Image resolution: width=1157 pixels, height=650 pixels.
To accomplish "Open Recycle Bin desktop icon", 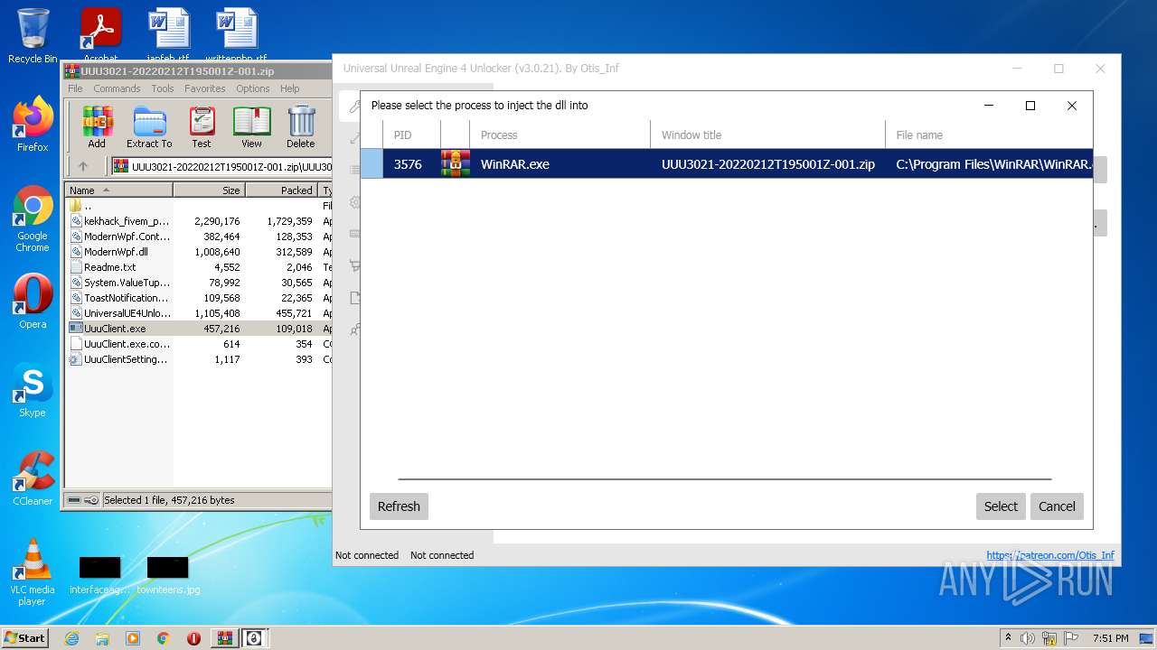I will click(33, 36).
